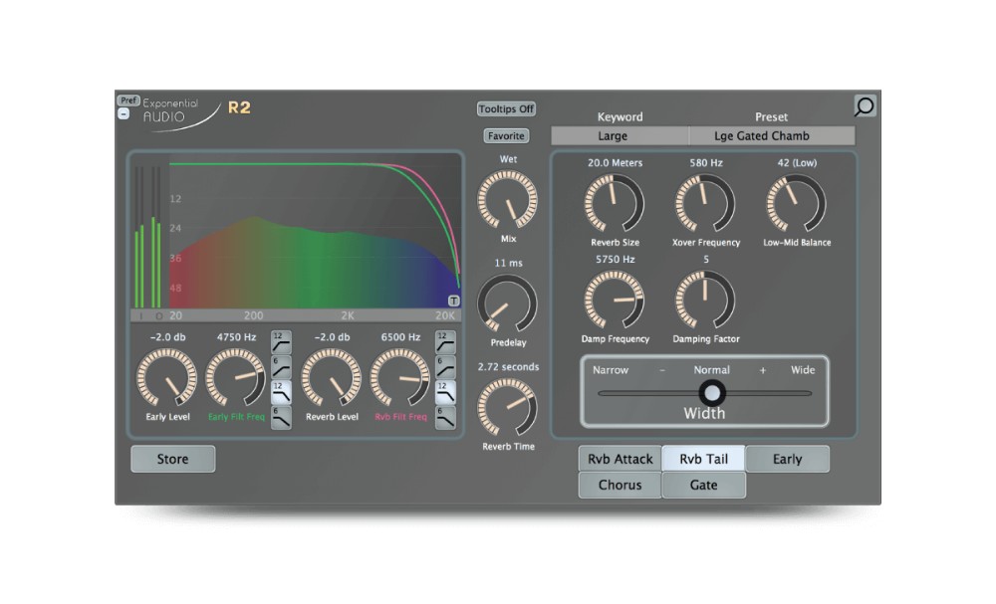
Task: Switch to the Chorus tab
Action: point(620,486)
